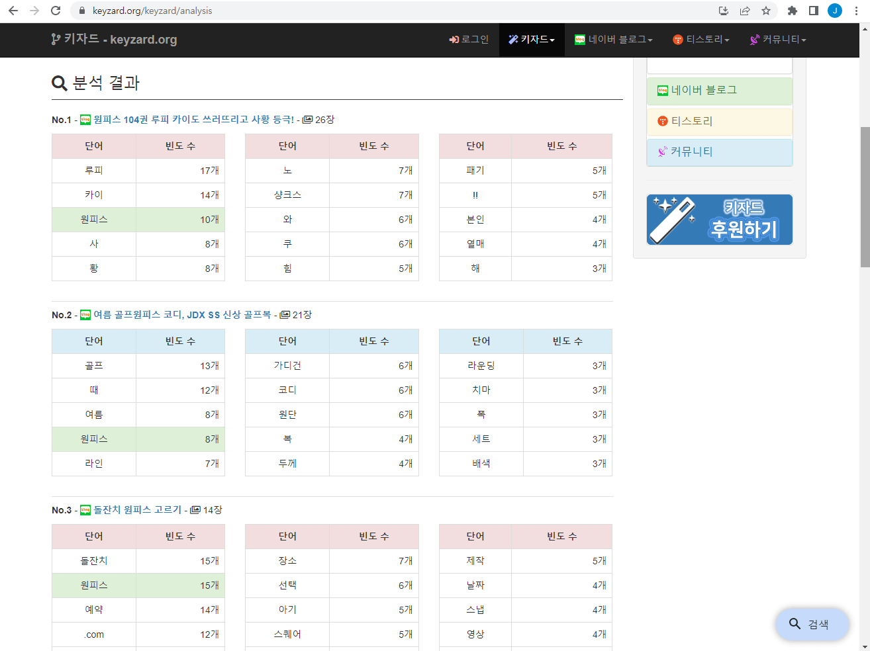Click the download icon in the address bar

[724, 11]
